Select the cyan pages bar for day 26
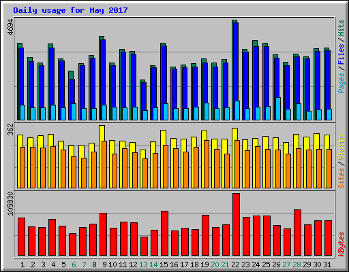 (278, 109)
